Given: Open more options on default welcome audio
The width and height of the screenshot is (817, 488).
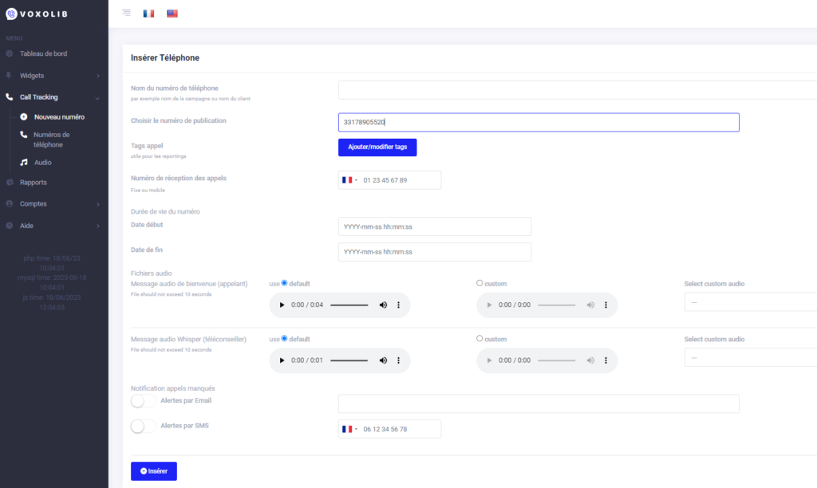Looking at the screenshot, I should 398,305.
